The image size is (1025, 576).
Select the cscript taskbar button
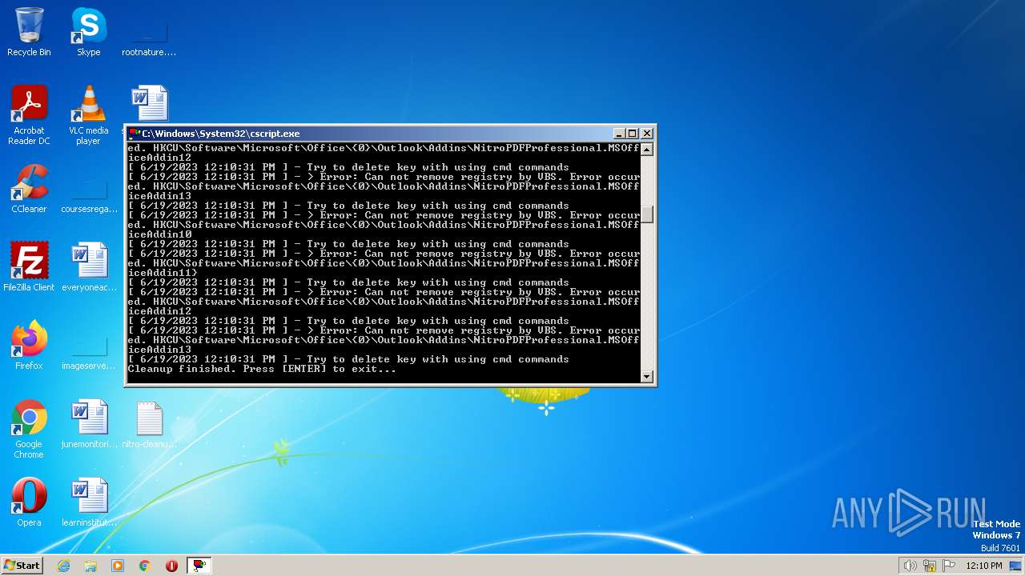[199, 566]
